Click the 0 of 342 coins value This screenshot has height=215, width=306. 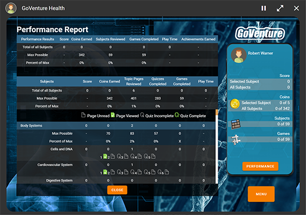coord(283,108)
